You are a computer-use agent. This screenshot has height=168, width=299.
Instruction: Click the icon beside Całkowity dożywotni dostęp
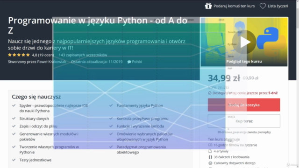[210, 163]
